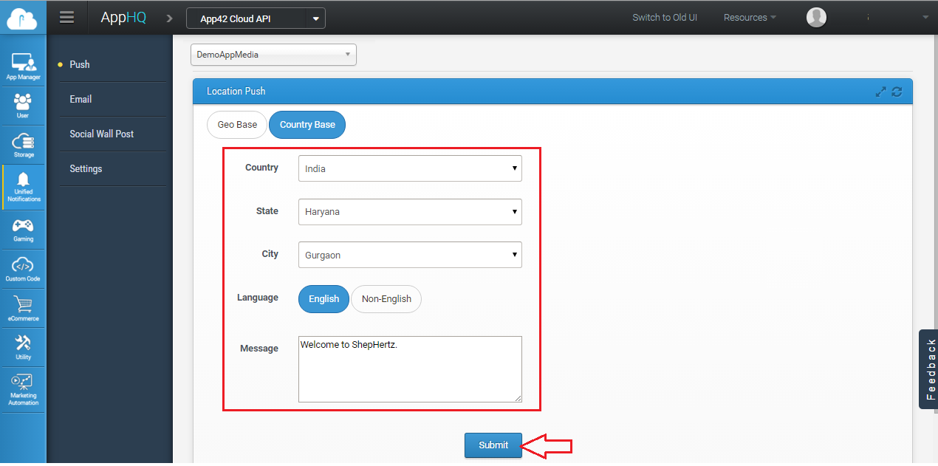Viewport: 938px width, 466px height.
Task: Select the English language option
Action: click(323, 299)
